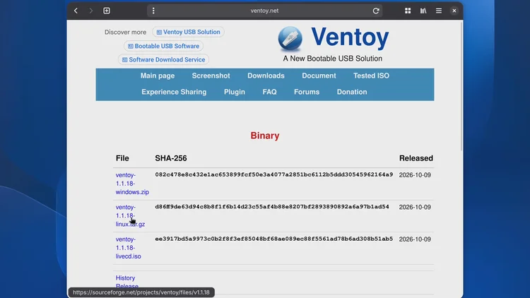Click the forward navigation arrow

90,11
